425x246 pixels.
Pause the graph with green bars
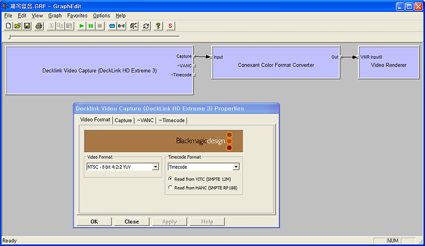[91, 26]
